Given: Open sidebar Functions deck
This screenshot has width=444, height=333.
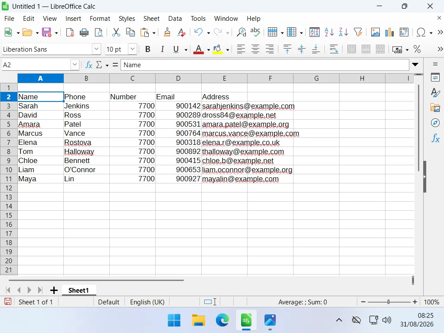Looking at the screenshot, I should [435, 138].
